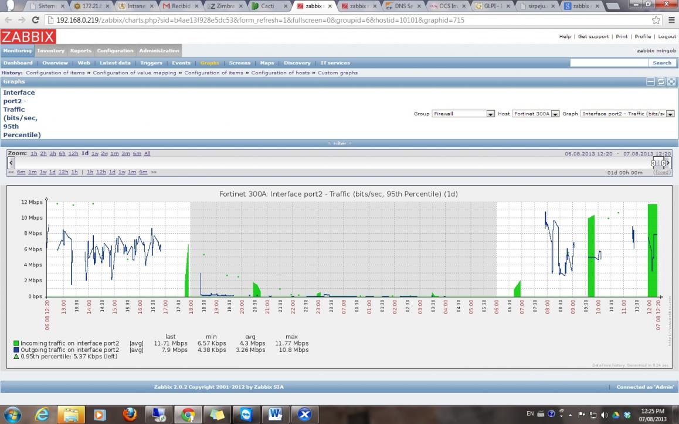The width and height of the screenshot is (679, 424).
Task: Toggle the fixed period link
Action: [662, 172]
